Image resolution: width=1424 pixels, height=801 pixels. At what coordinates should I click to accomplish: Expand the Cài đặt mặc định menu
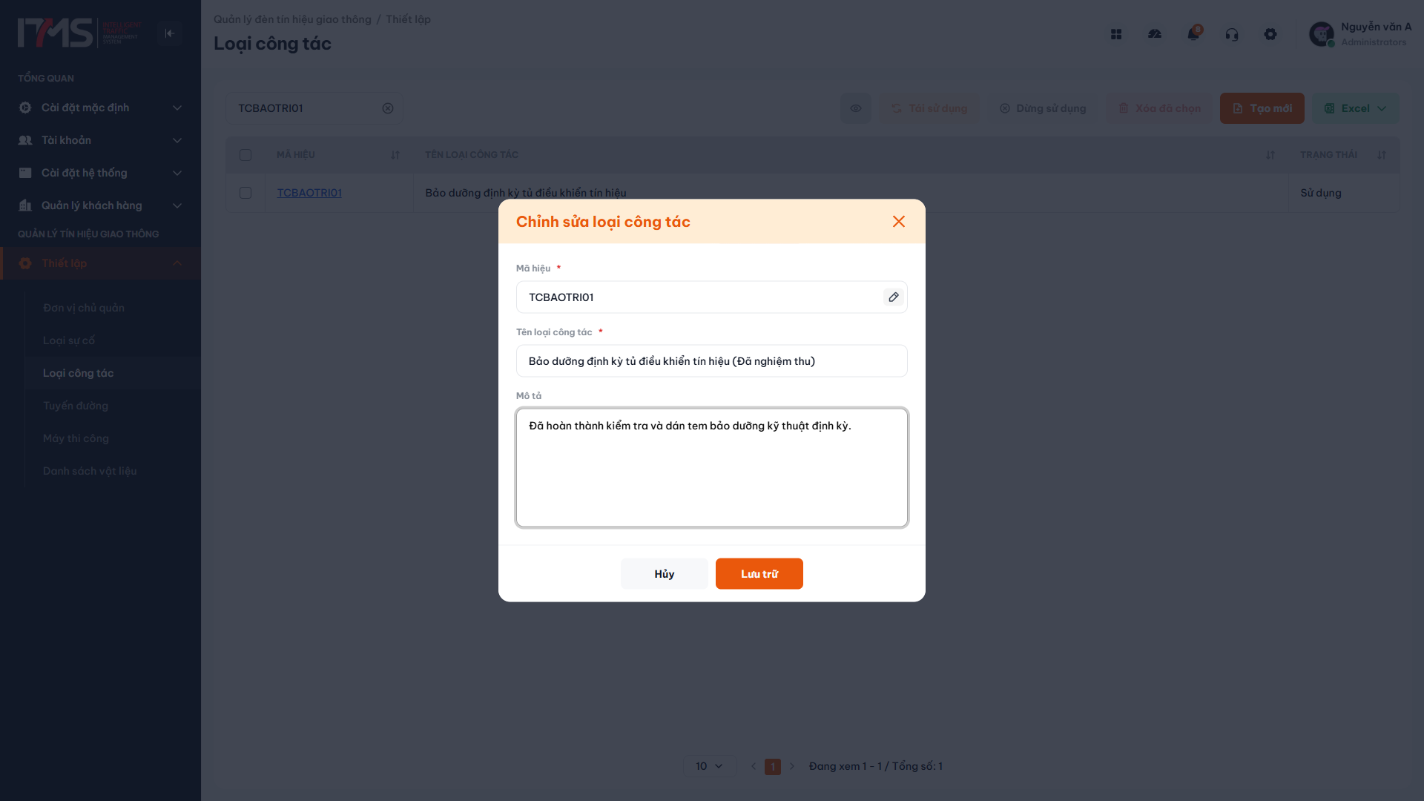tap(100, 108)
